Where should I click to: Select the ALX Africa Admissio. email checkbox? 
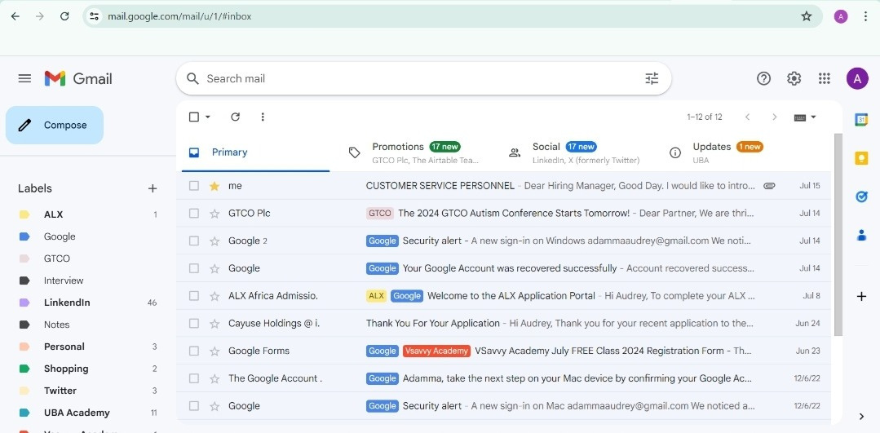tap(194, 295)
